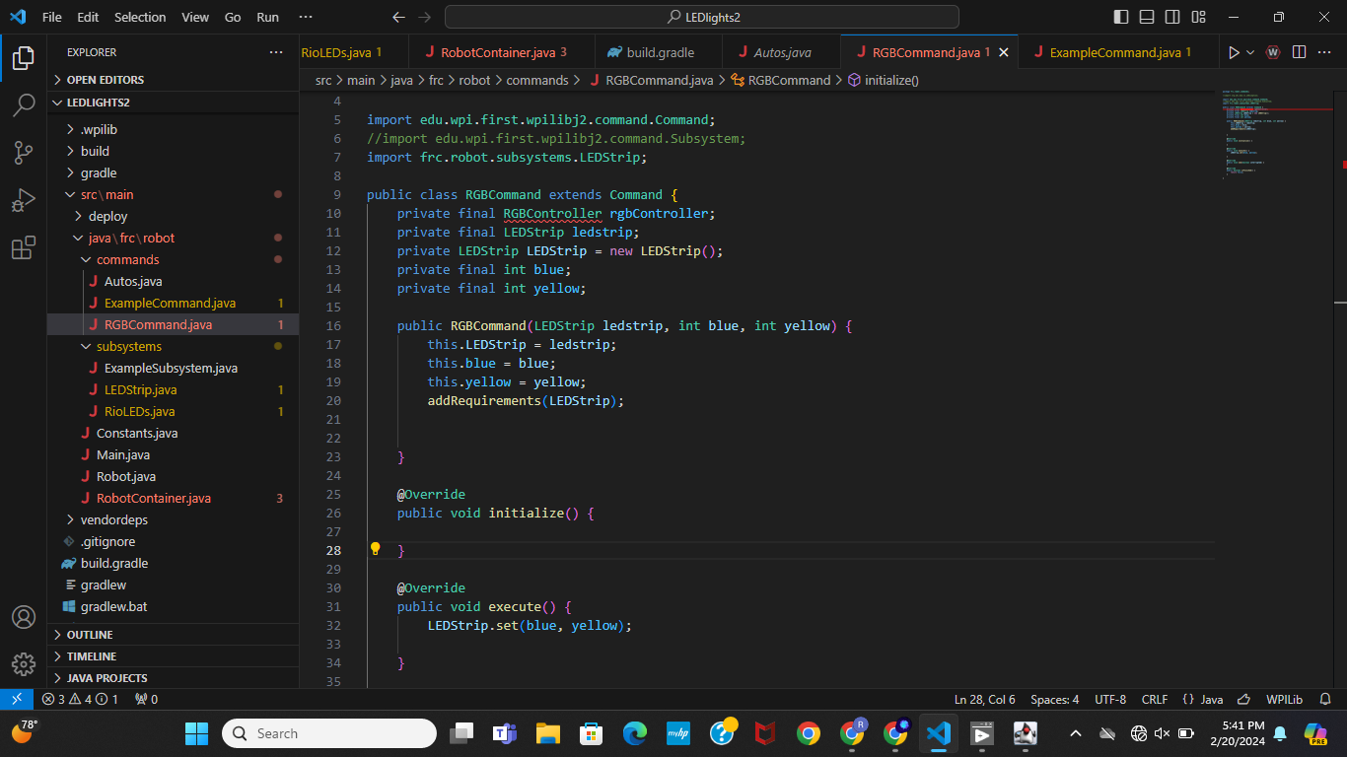The width and height of the screenshot is (1347, 757).
Task: Click the code minimap preview
Action: 1276,133
